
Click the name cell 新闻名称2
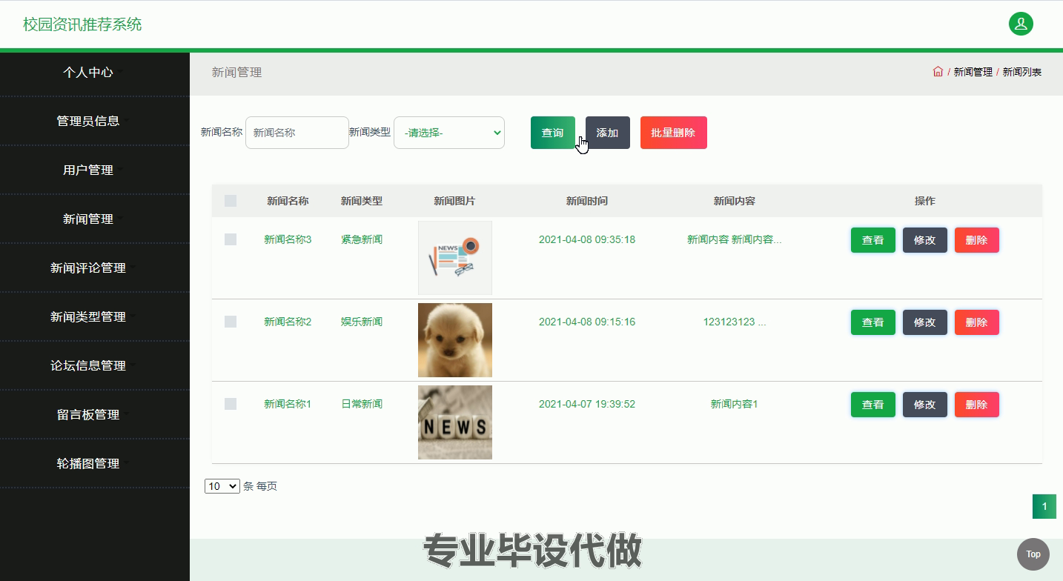(x=288, y=322)
